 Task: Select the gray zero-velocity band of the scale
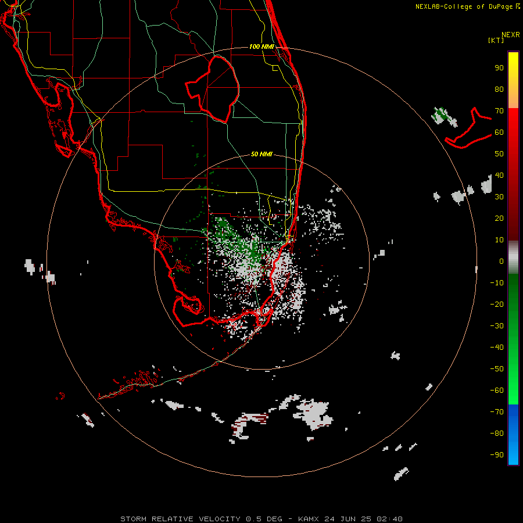tap(513, 257)
